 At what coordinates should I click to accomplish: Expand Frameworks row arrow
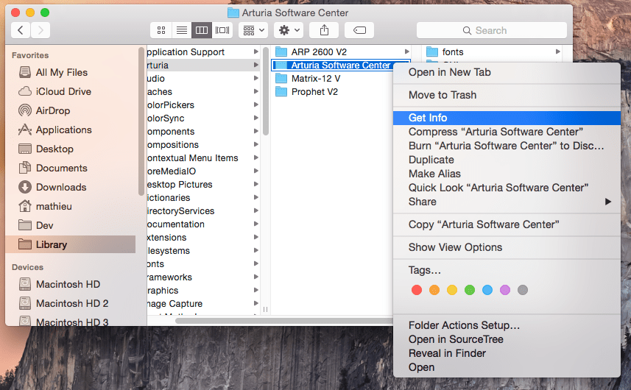pos(256,277)
